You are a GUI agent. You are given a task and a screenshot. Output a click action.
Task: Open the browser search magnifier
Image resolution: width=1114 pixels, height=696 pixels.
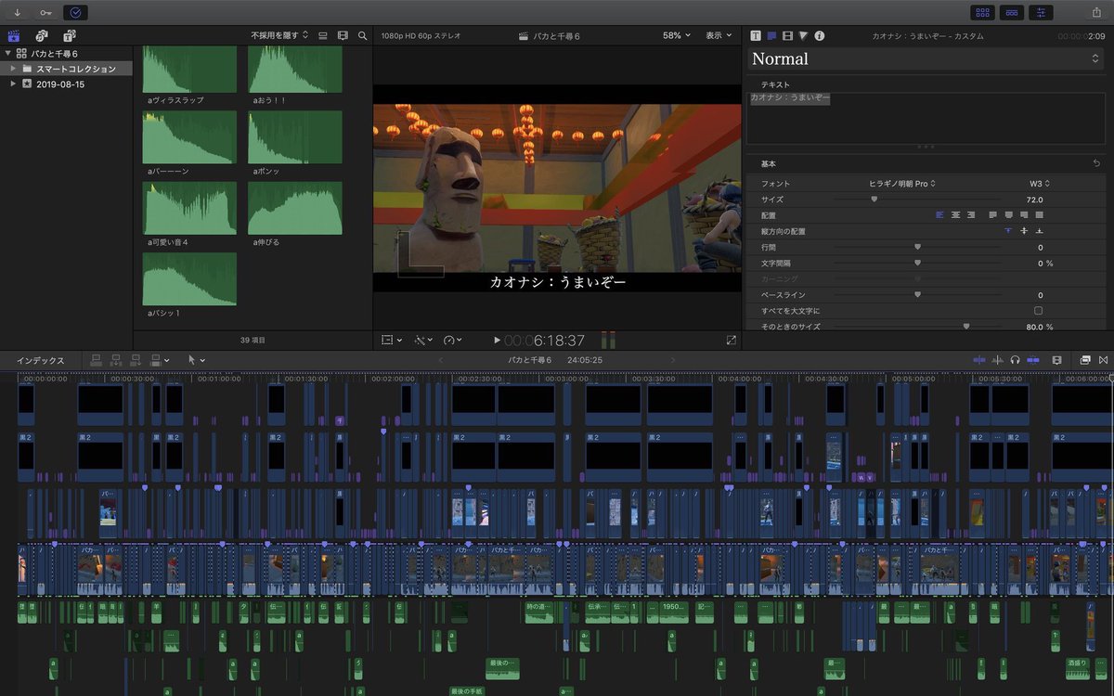(362, 35)
